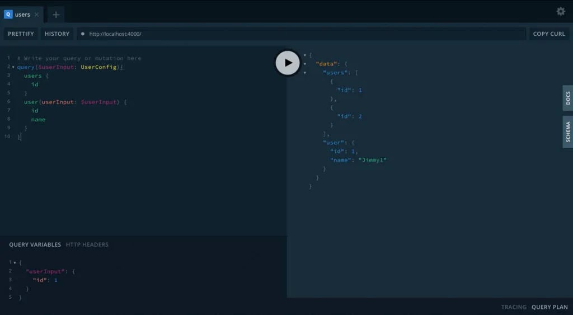This screenshot has height=315, width=573.
Task: Prettify the query
Action: 21,34
